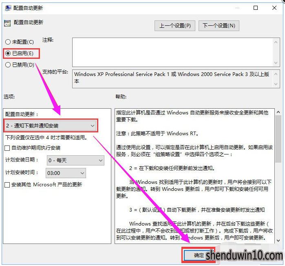Viewport: 285px width, 266px height.
Task: Open the 计划安装日期 dropdown (0 - 每天)
Action: (75, 160)
